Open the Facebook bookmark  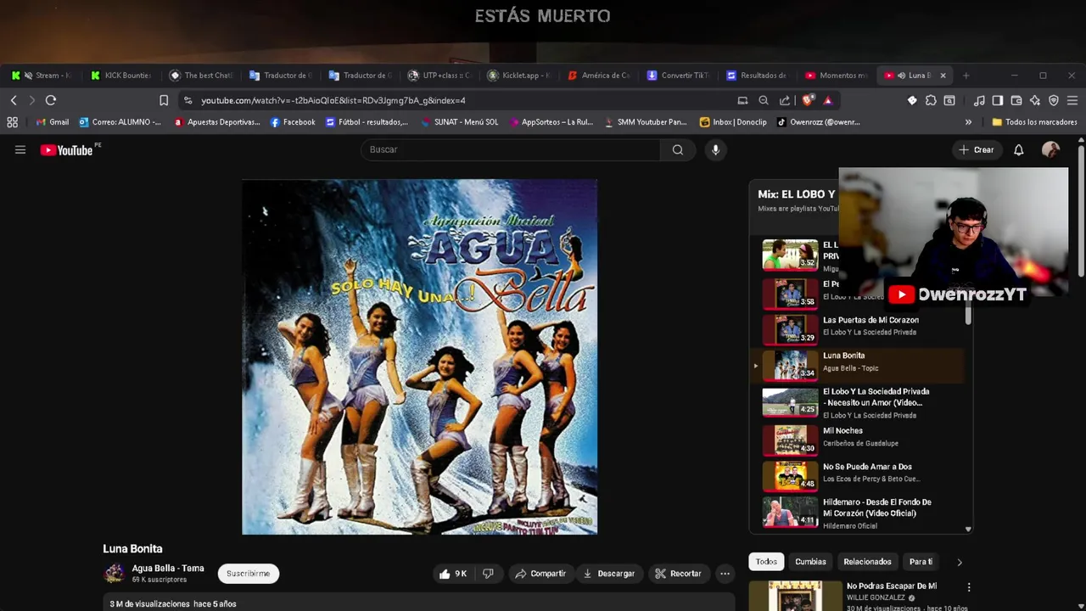(x=293, y=122)
